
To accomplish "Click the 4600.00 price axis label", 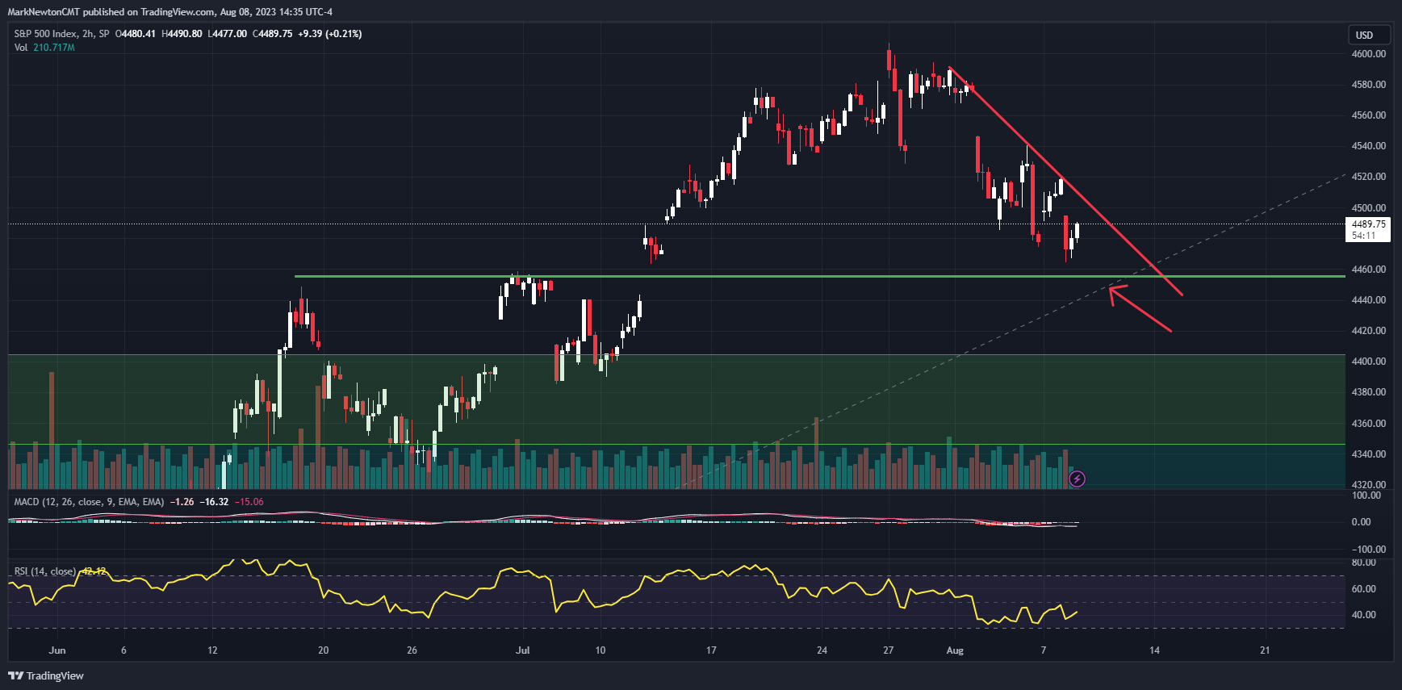I will coord(1368,54).
